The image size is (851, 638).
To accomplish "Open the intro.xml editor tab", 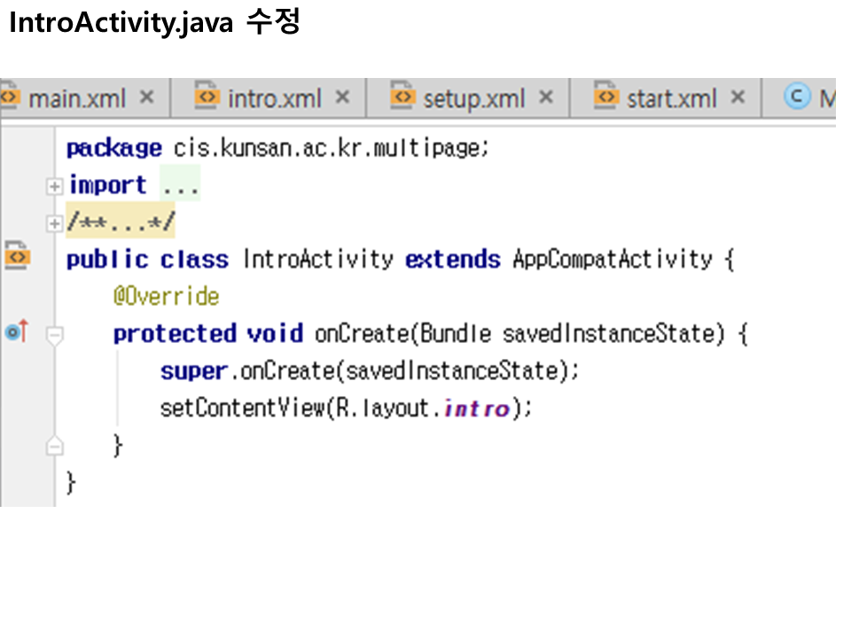I will tap(274, 98).
